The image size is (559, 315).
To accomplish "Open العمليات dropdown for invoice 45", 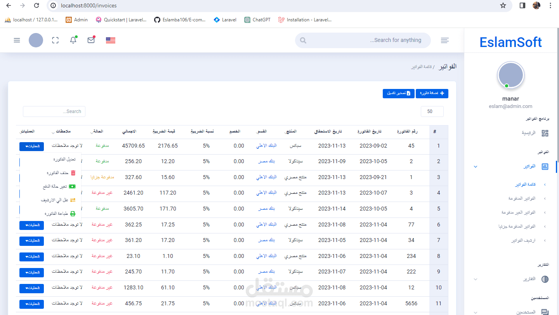I will tap(31, 146).
